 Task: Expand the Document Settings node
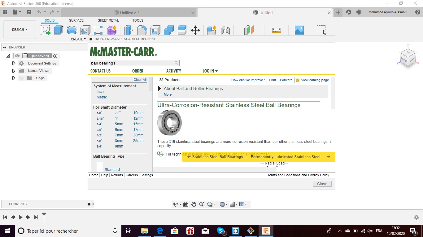pos(14,63)
